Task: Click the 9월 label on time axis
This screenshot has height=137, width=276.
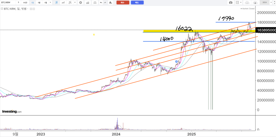Action: pos(16,134)
